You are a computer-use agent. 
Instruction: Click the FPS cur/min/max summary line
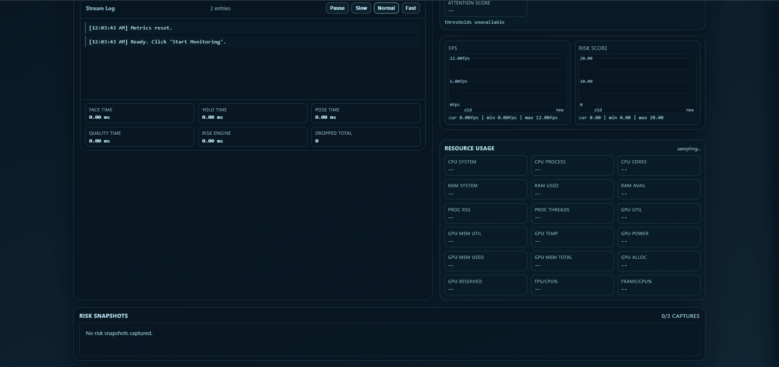click(503, 118)
